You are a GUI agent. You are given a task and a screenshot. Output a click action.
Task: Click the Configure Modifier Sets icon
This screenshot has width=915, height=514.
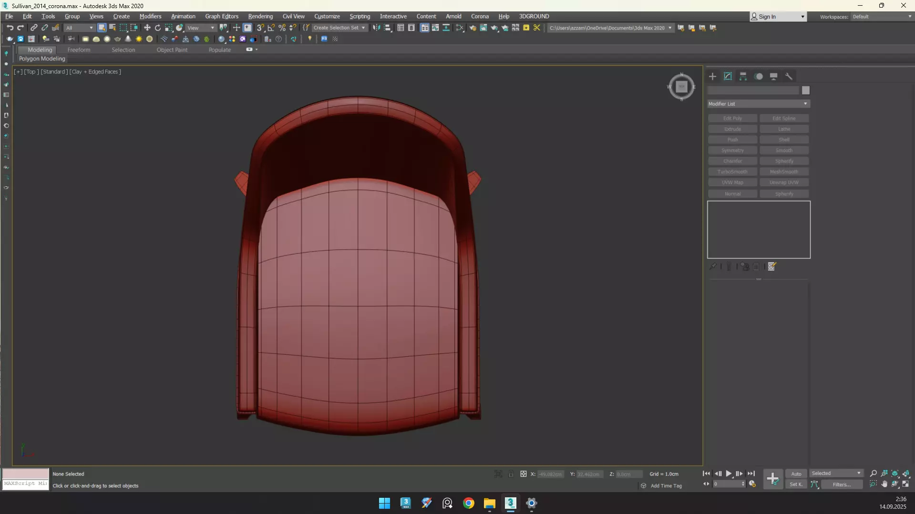tap(772, 267)
